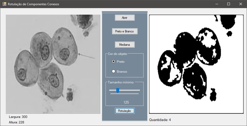Click slider track right of the thumb
This screenshot has width=247, height=126.
(130, 90)
